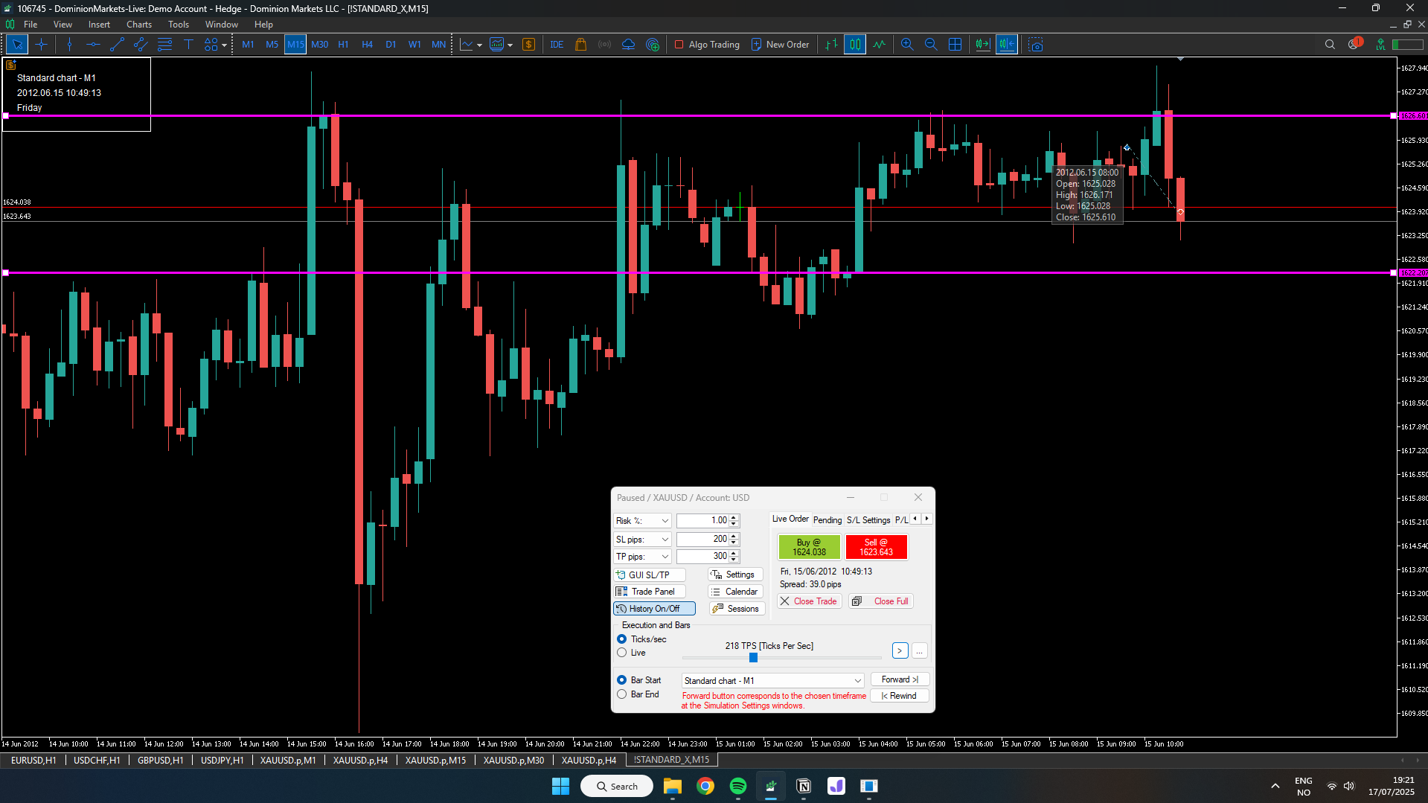Click the Close Trade button
1428x803 pixels.
(x=809, y=601)
